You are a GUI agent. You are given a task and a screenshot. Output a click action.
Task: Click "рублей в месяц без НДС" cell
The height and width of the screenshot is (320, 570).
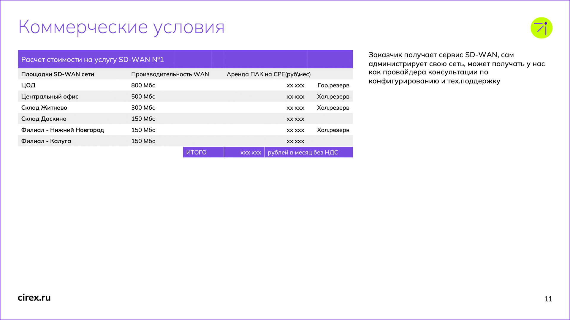pyautogui.click(x=309, y=152)
